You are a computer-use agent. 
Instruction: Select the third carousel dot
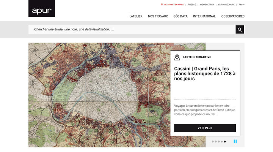(x=219, y=141)
